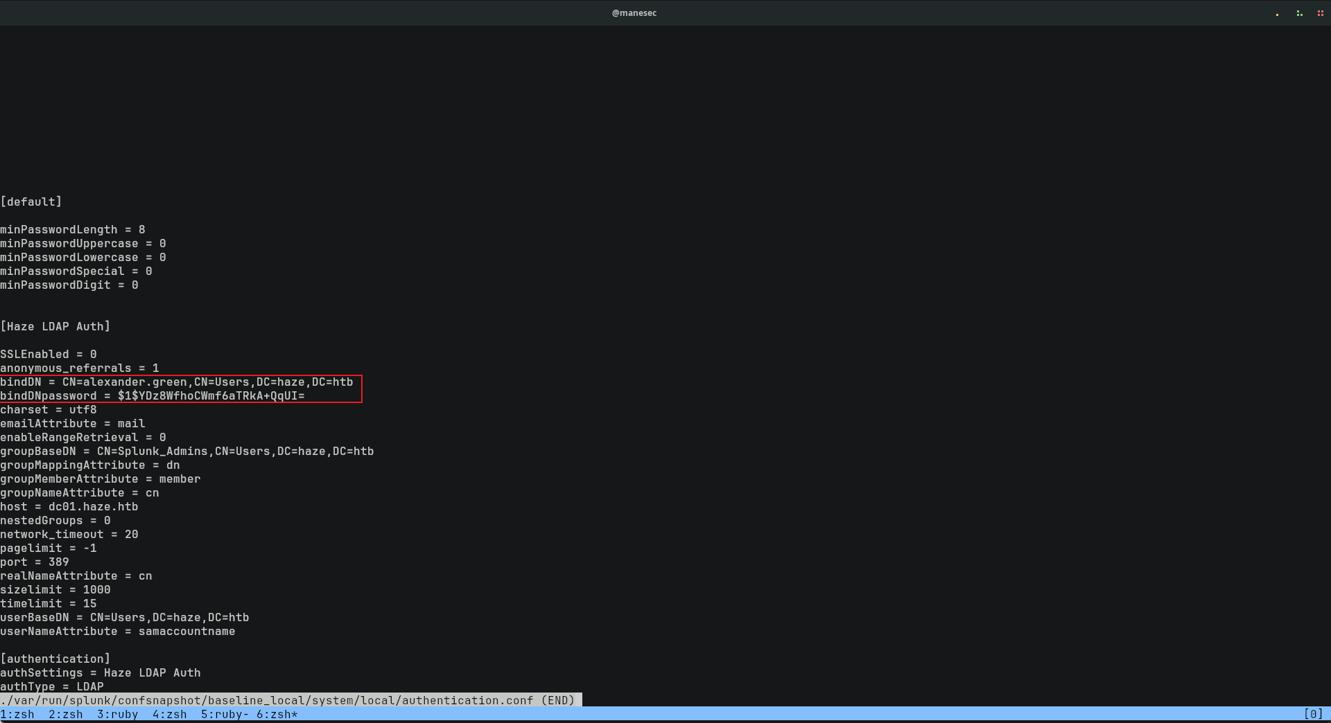This screenshot has height=723, width=1331.
Task: Click the minPasswordLength = 8 line
Action: pyautogui.click(x=73, y=230)
